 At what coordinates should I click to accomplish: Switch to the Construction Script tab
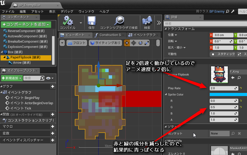[110, 35]
